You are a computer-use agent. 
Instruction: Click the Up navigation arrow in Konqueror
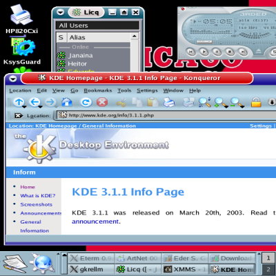[x=19, y=101]
